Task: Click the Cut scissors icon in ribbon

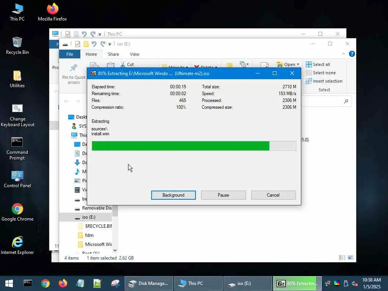Action: (123, 64)
